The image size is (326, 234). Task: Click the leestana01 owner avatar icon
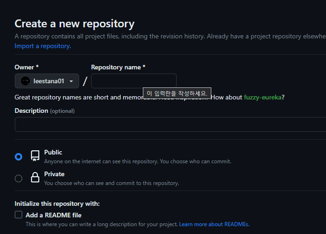coord(25,81)
